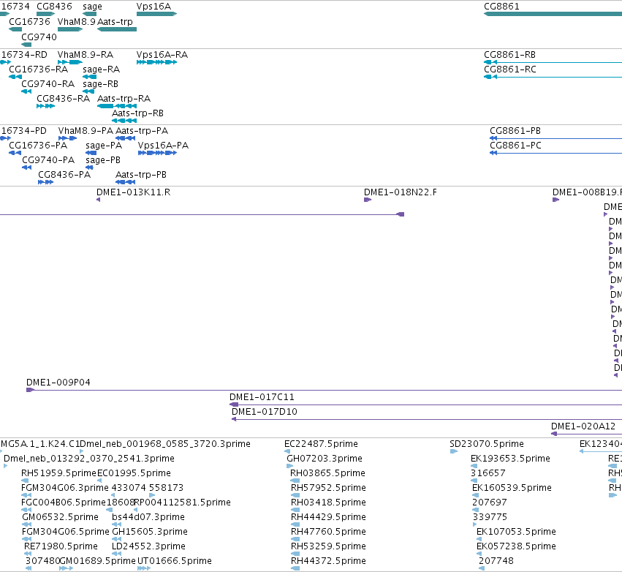
Task: Click the Vps16A gene label
Action: (153, 7)
